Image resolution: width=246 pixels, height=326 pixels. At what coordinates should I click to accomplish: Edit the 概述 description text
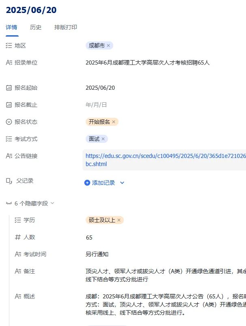(x=166, y=304)
